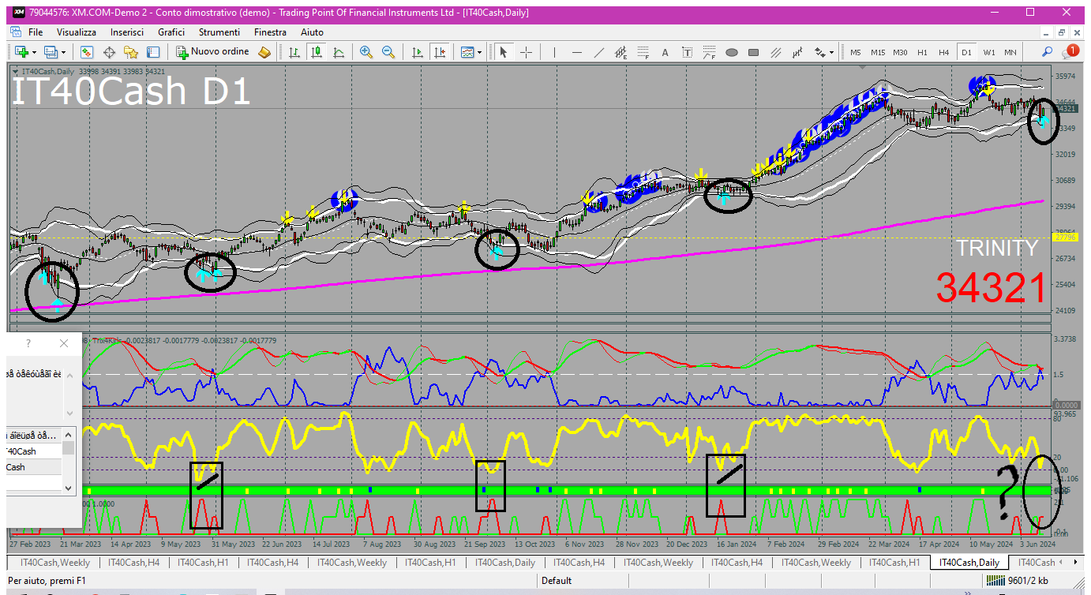Set timeframe to W1

tap(989, 52)
